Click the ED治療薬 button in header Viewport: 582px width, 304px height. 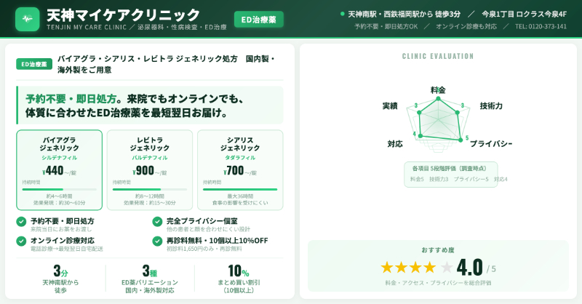click(258, 19)
